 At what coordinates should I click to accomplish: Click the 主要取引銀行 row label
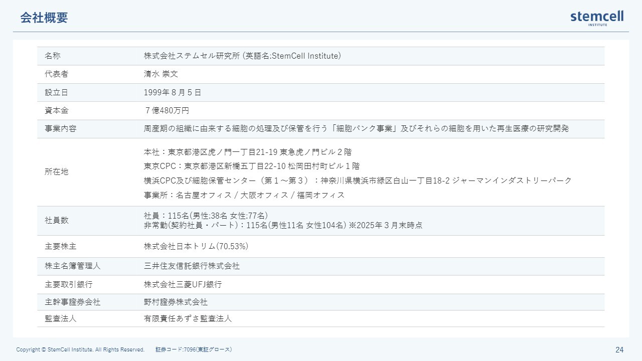pos(69,285)
